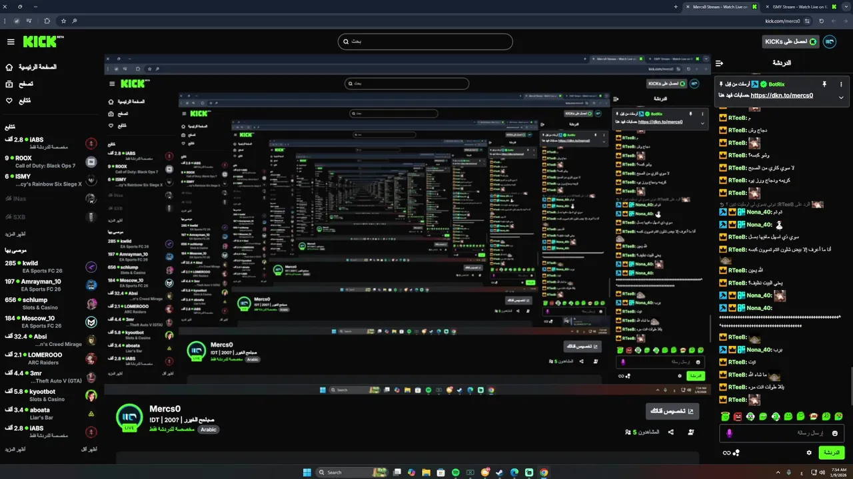Unpin the BotRix pinned message
Screen dimensions: 853x479
point(824,84)
